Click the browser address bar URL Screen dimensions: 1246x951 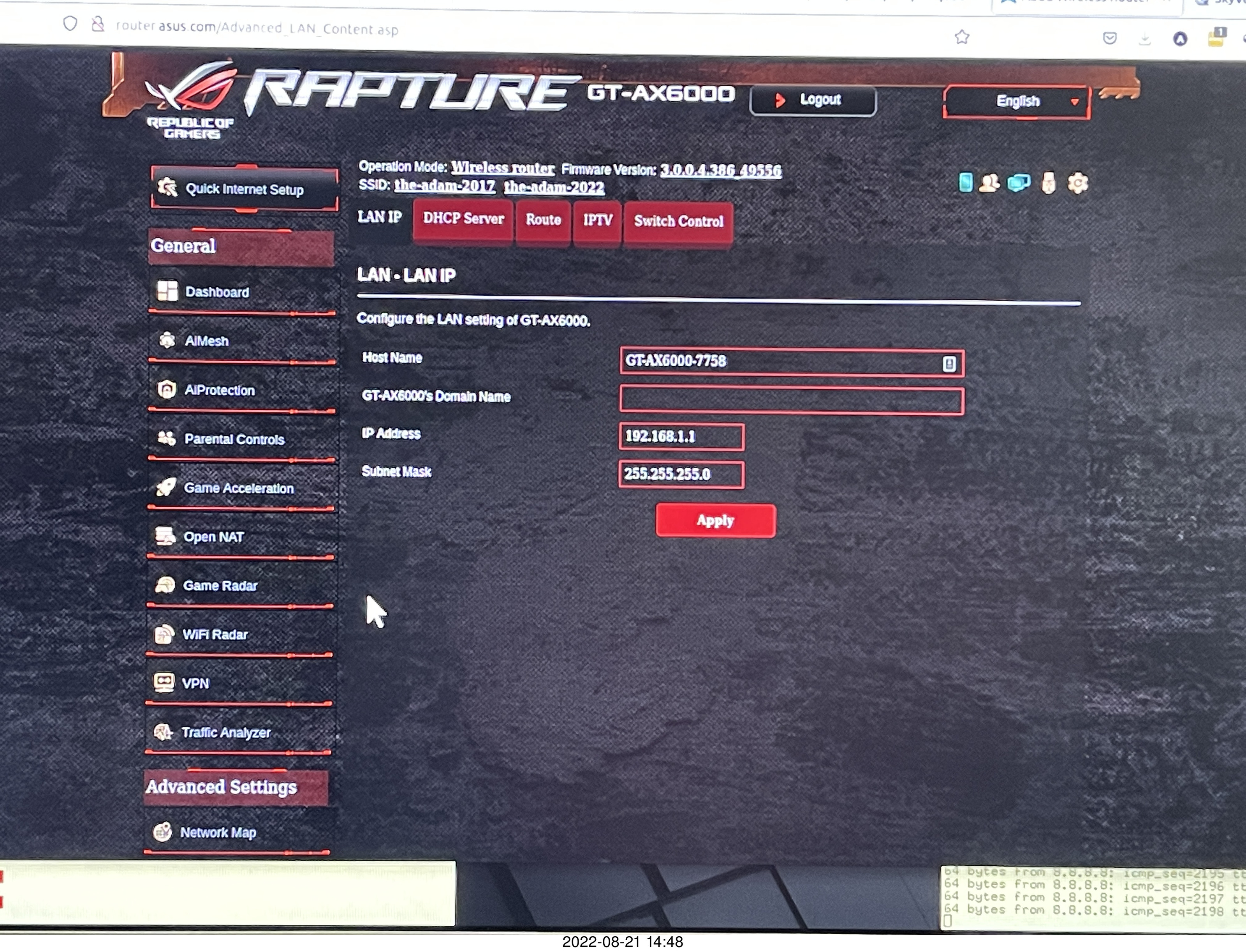(257, 28)
